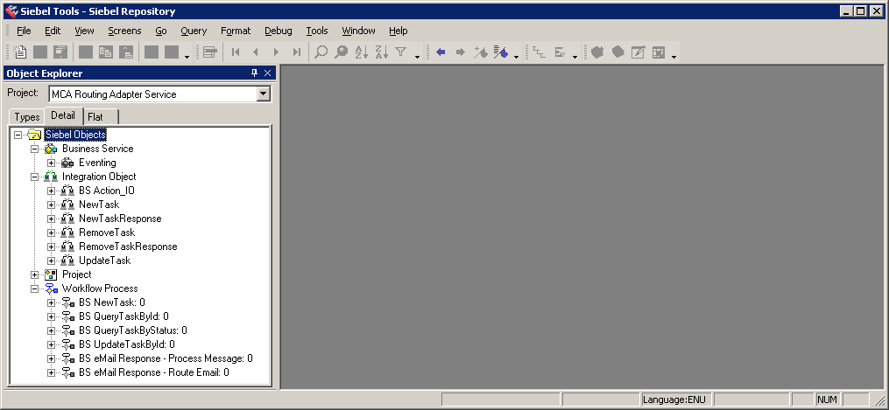
Task: Collapse the Integration Object node
Action: pos(34,177)
